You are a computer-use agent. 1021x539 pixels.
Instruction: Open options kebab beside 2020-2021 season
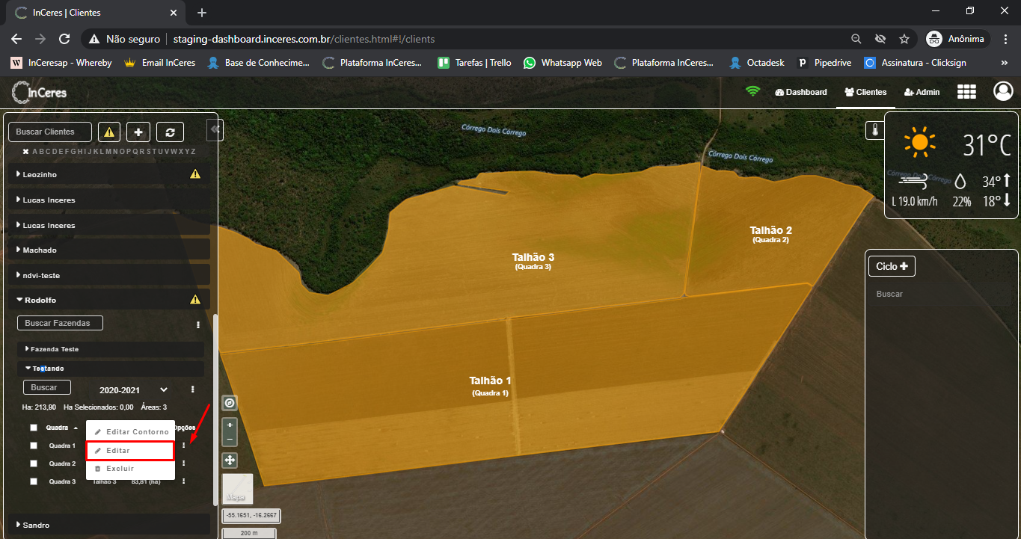tap(192, 389)
